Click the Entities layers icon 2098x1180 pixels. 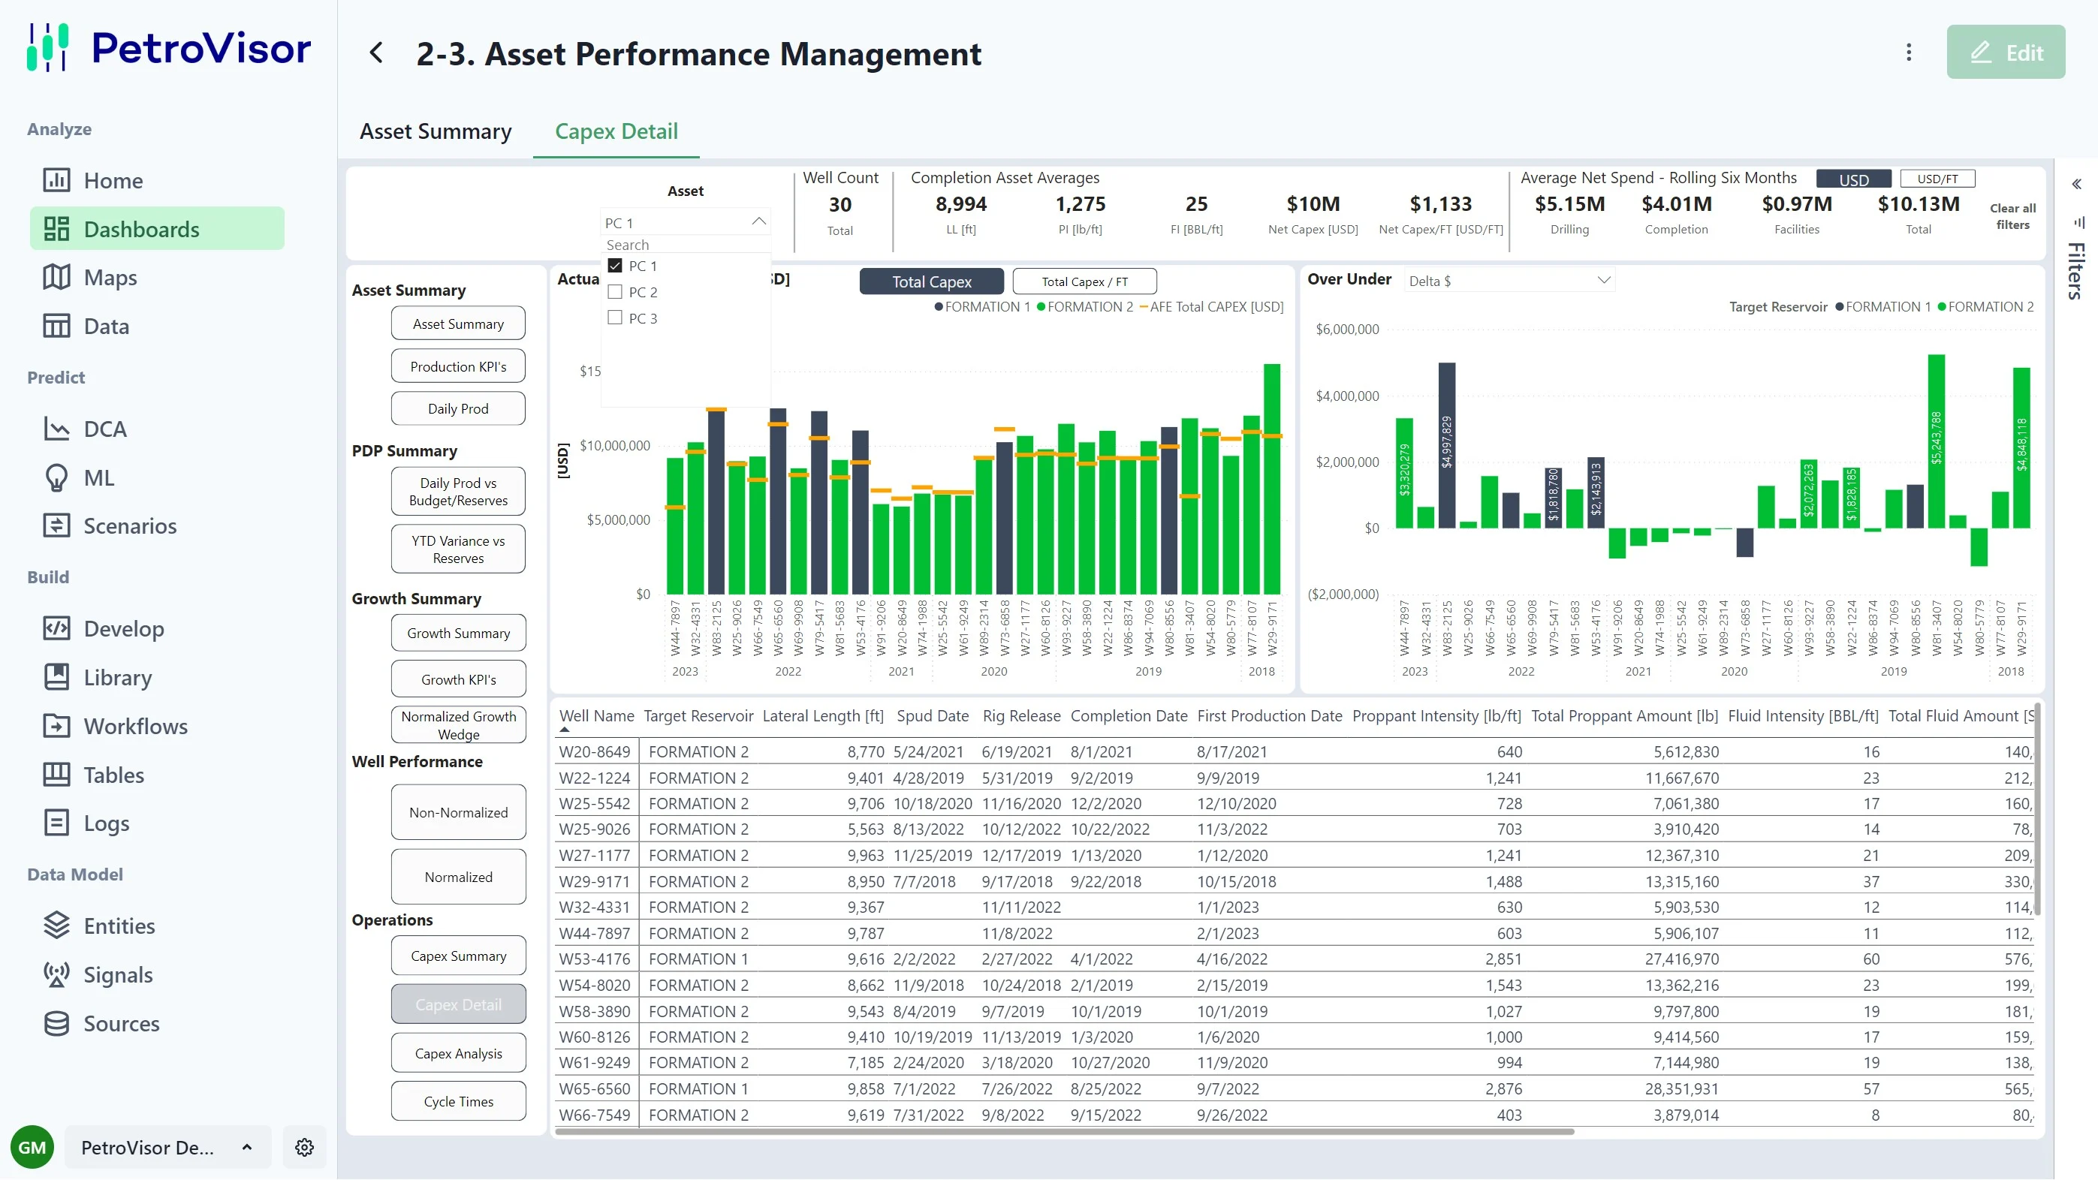click(x=56, y=926)
